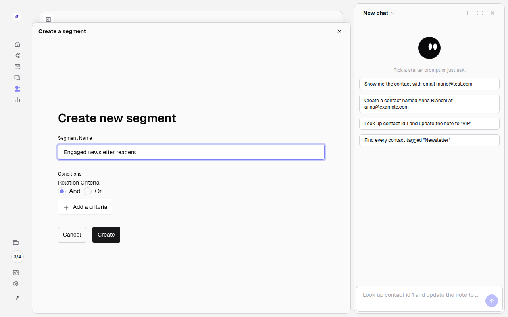Open the contacts people icon in sidebar
This screenshot has width=508, height=317.
tap(17, 89)
